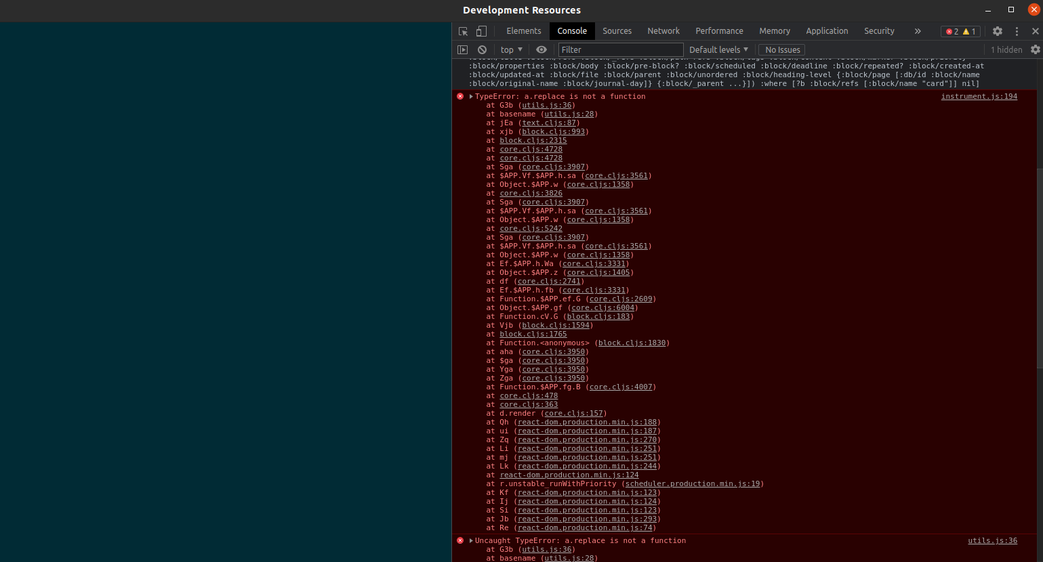1043x562 pixels.
Task: Open the core.cljs:157 d.render link
Action: click(574, 414)
